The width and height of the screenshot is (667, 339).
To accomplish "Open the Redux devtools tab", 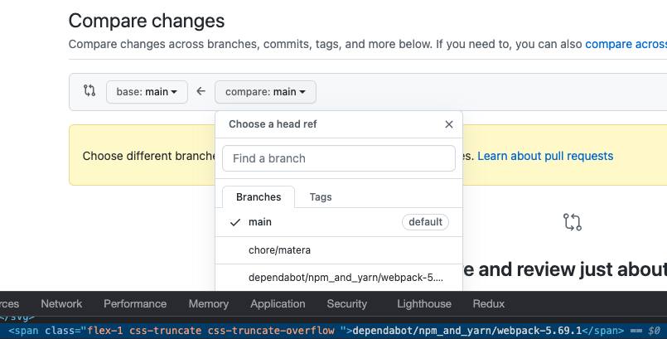I will [x=489, y=303].
